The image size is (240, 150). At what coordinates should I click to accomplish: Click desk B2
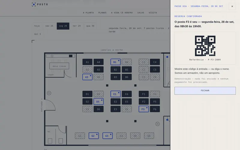115,70
